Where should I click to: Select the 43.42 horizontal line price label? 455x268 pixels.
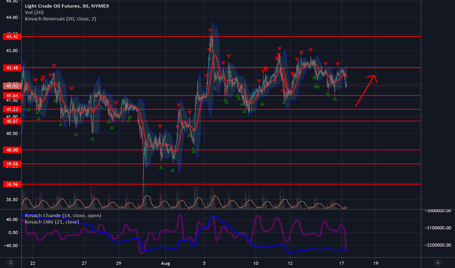click(x=12, y=37)
